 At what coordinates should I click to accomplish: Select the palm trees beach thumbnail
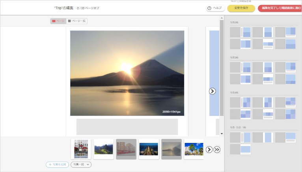(x=194, y=149)
